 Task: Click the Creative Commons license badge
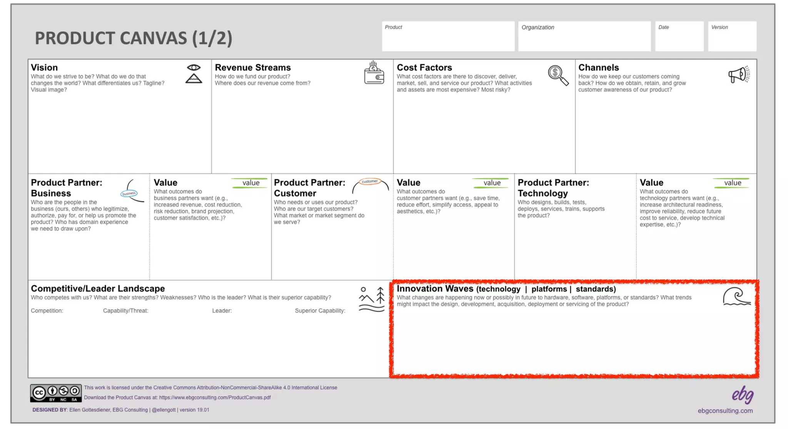(x=56, y=393)
